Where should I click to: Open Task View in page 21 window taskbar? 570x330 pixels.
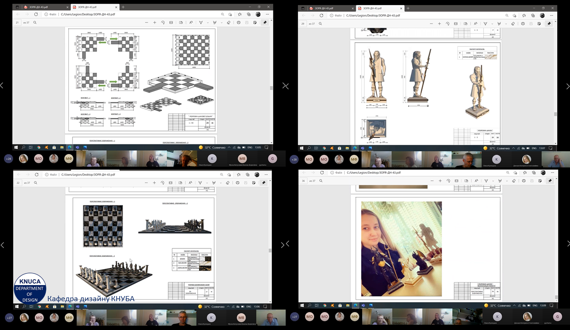tap(31, 148)
